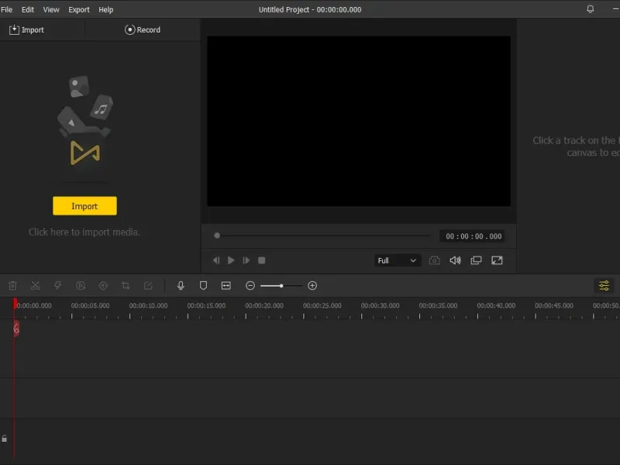
Task: Mute the preview volume speaker
Action: 455,261
